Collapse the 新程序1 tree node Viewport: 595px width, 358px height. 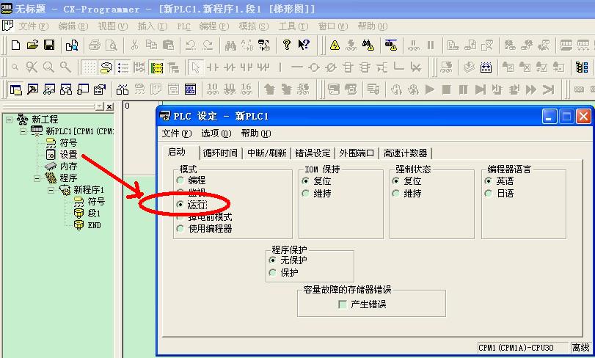[52, 190]
